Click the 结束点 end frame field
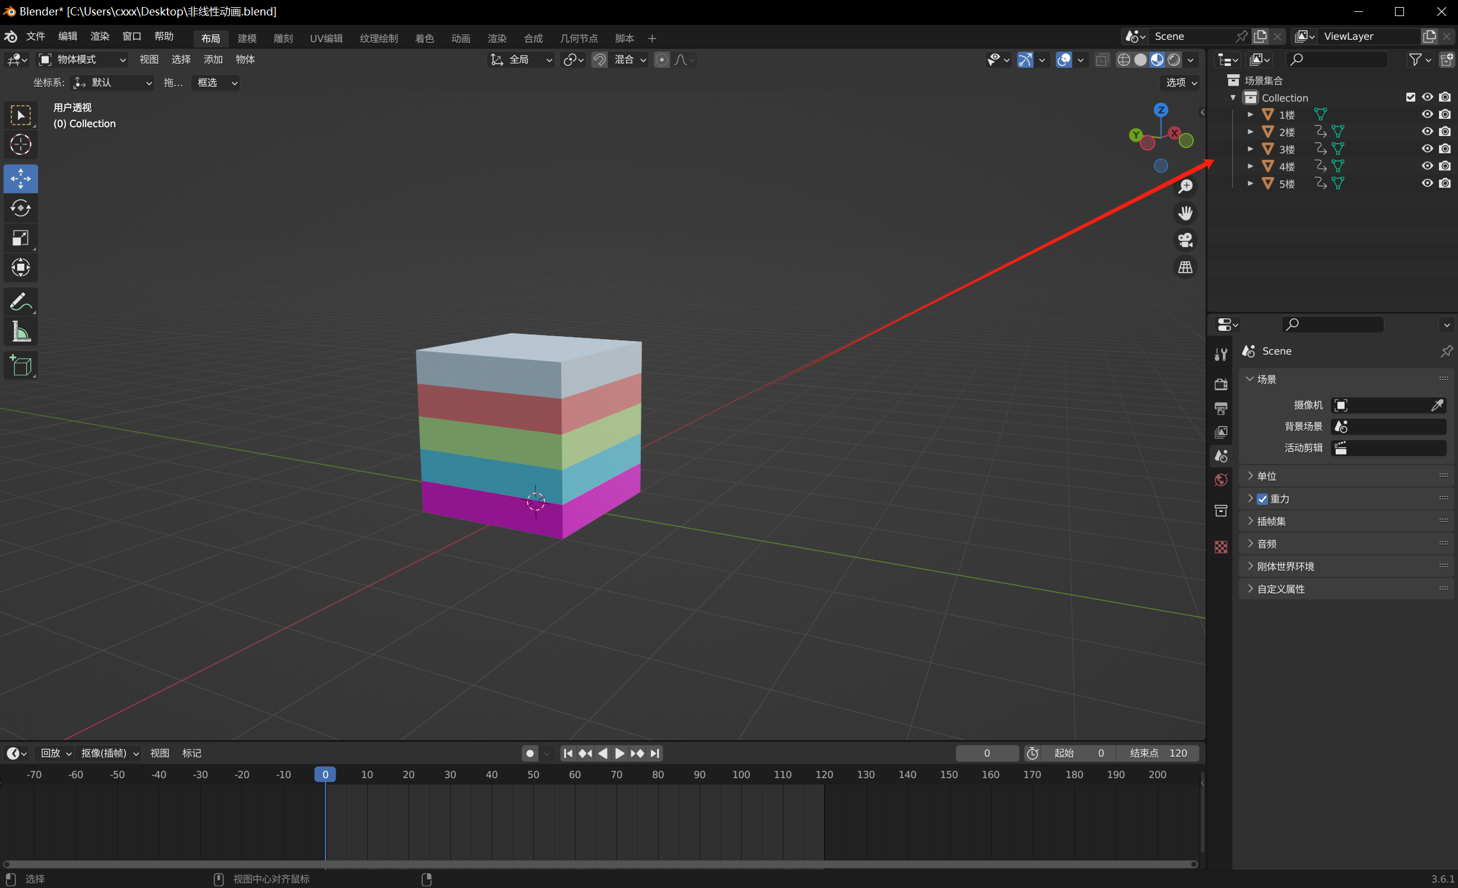 (x=1157, y=753)
